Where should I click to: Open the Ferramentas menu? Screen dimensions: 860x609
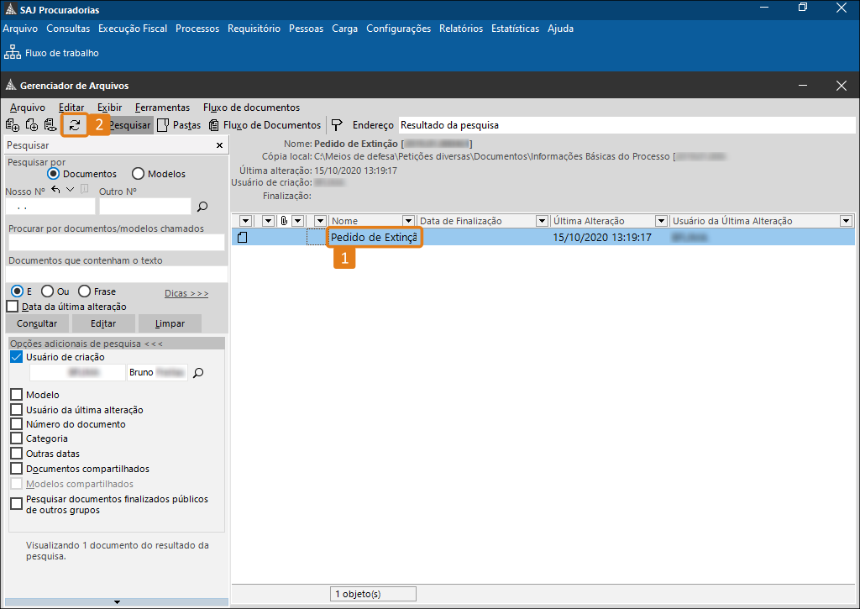[x=162, y=108]
